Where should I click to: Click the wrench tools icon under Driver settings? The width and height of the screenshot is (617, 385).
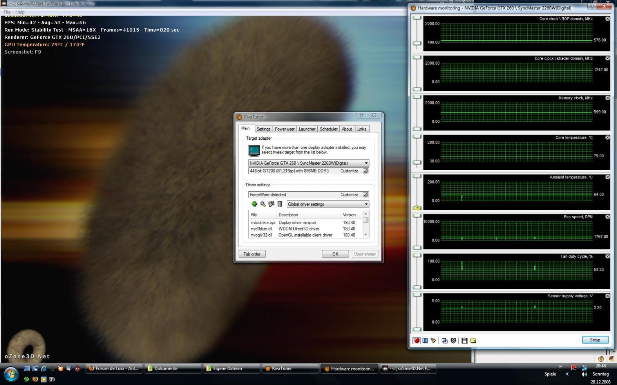tap(271, 204)
